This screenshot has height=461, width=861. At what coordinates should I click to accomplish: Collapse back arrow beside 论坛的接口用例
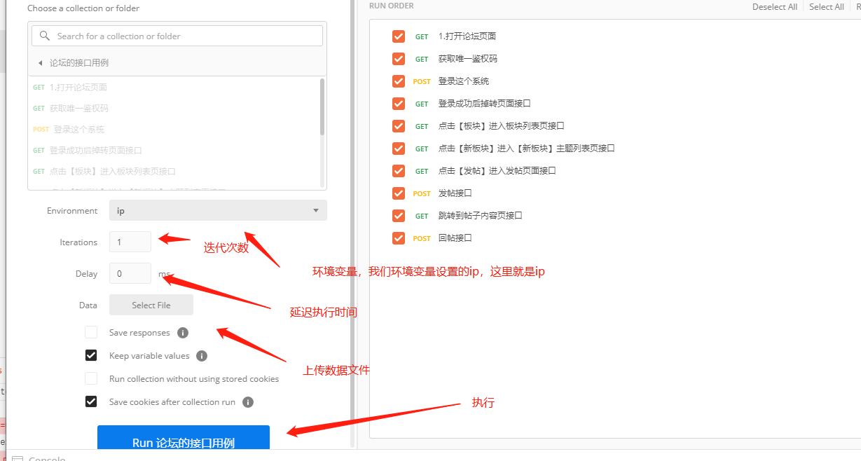[x=41, y=63]
